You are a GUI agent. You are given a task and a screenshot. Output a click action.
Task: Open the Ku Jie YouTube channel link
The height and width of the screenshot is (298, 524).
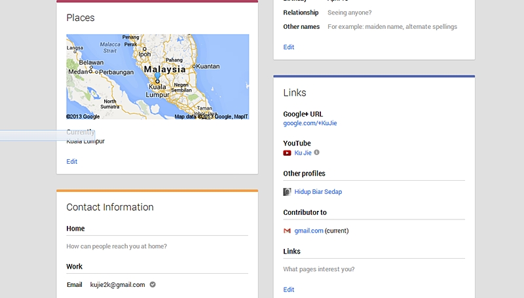pos(303,153)
